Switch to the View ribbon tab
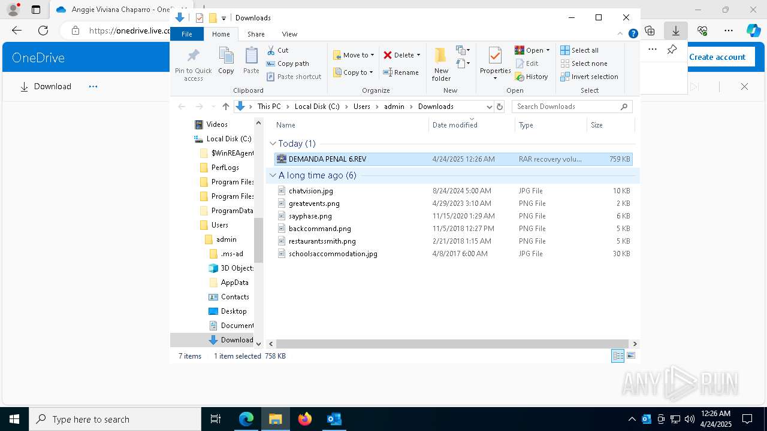This screenshot has width=767, height=431. point(289,34)
